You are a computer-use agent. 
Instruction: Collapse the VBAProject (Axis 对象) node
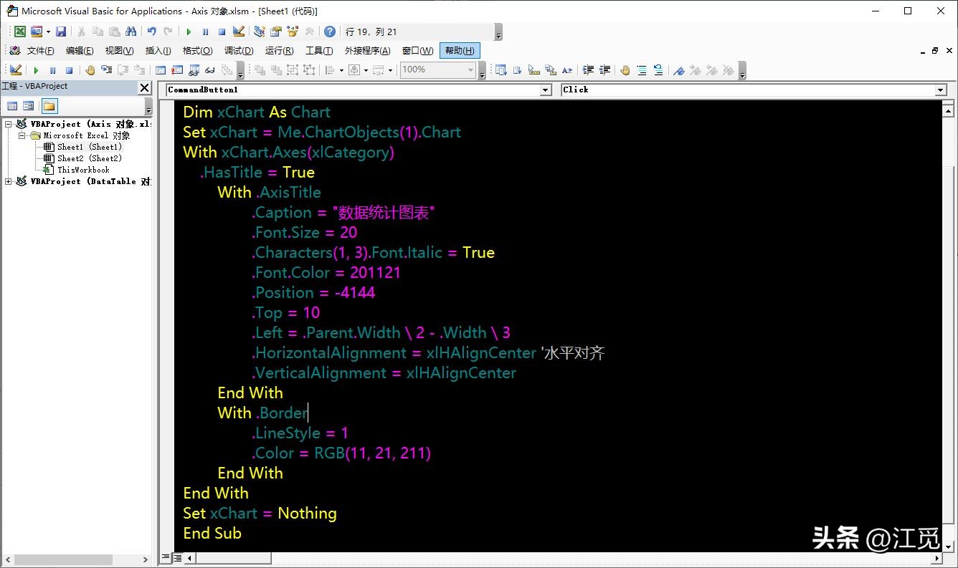(9, 124)
